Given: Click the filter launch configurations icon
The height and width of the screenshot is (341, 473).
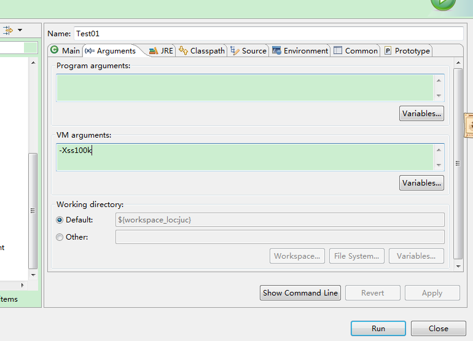Looking at the screenshot, I should pos(7,30).
